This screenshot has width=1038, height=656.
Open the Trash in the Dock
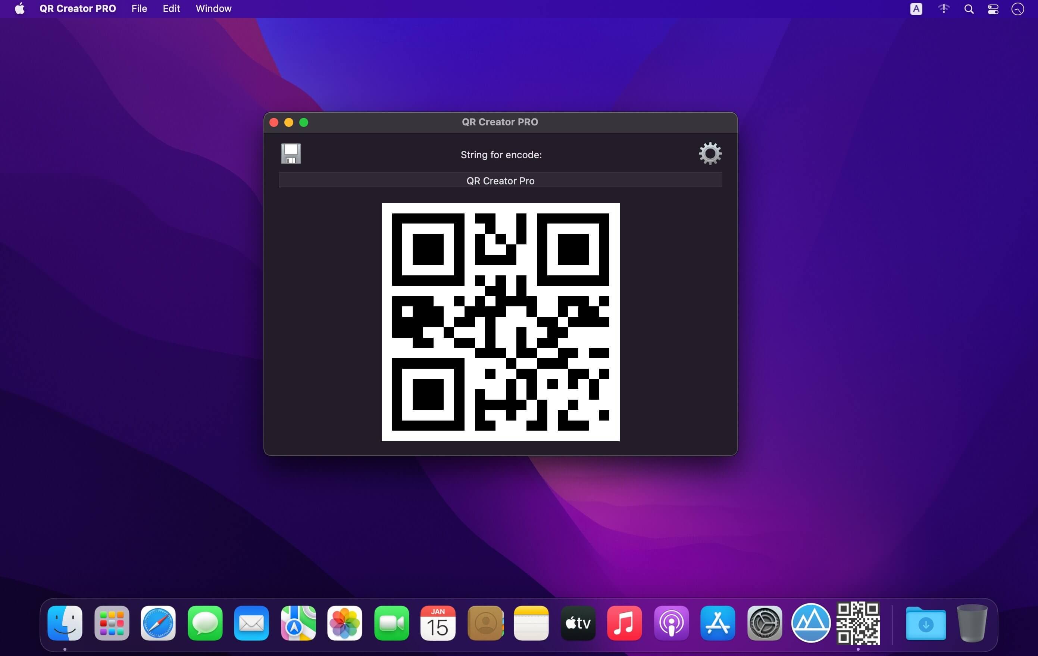[972, 623]
